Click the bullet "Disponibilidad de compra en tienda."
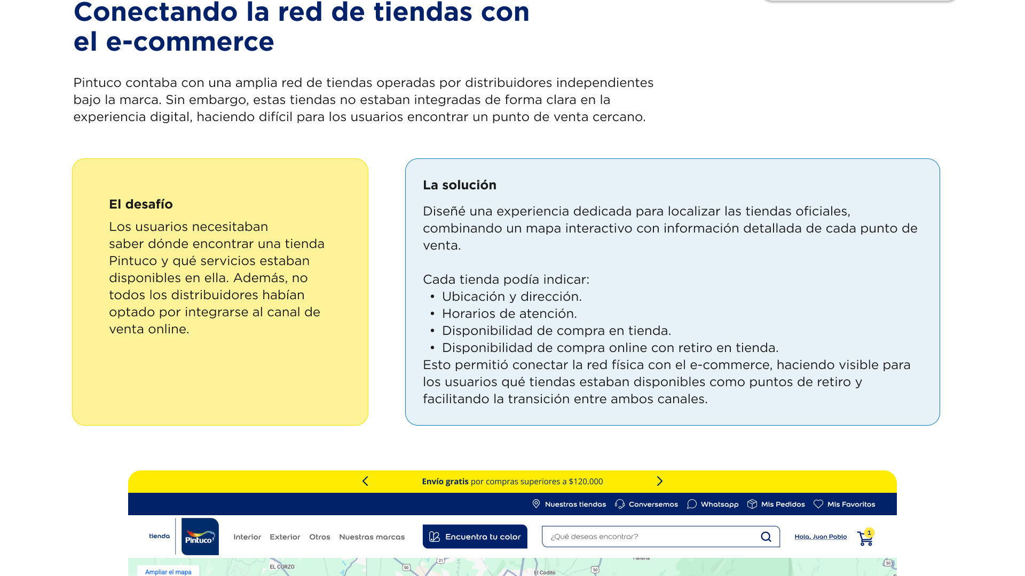 [x=556, y=331]
